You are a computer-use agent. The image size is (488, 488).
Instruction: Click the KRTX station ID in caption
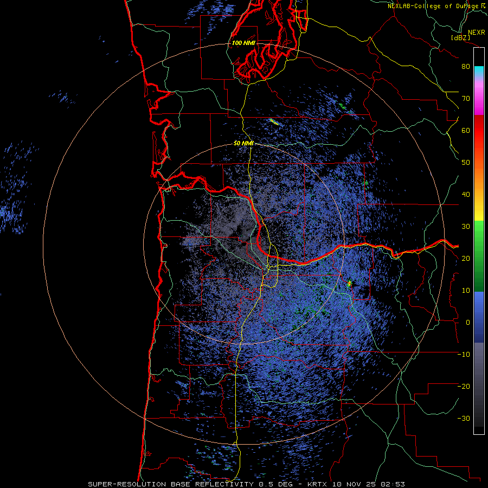318,484
